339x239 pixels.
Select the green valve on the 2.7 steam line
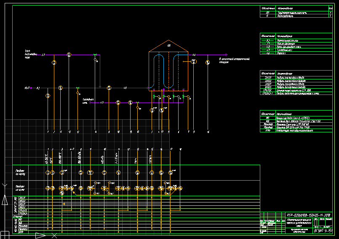pyautogui.click(x=95, y=55)
